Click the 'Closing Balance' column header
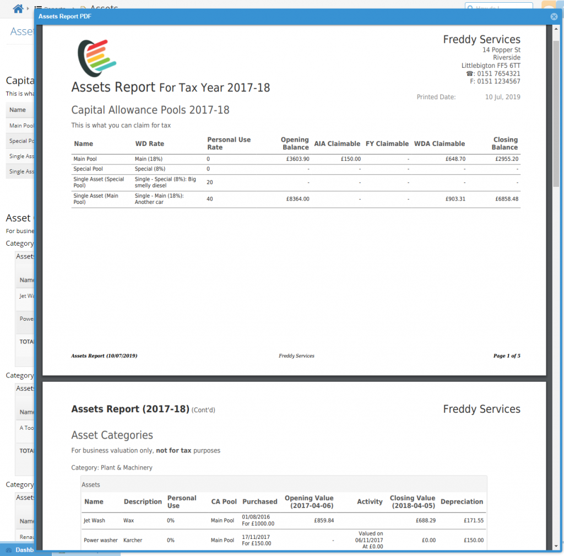Image resolution: width=564 pixels, height=556 pixels. click(505, 144)
